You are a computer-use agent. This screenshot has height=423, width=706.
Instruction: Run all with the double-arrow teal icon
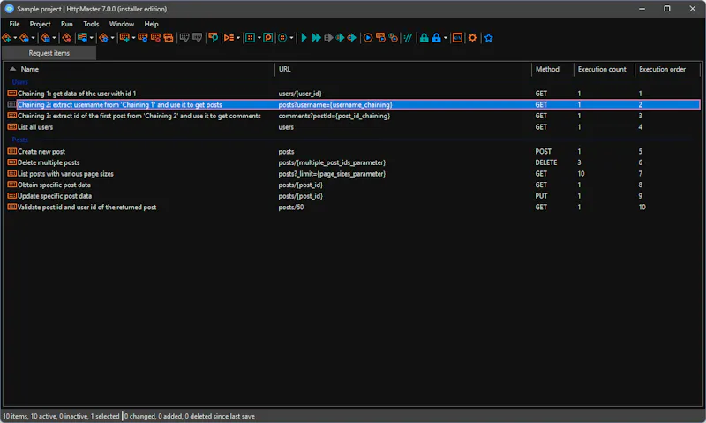point(317,38)
